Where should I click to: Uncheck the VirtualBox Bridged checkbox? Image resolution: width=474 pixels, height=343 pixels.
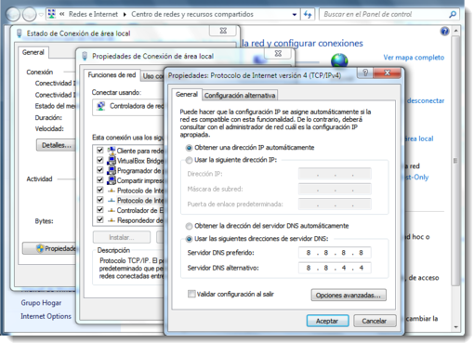[99, 160]
